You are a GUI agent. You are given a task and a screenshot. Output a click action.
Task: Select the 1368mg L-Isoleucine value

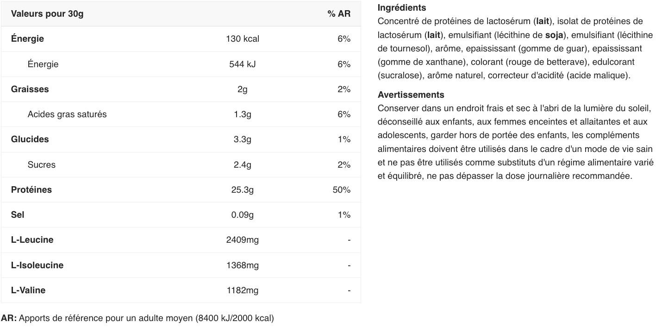[x=242, y=265]
